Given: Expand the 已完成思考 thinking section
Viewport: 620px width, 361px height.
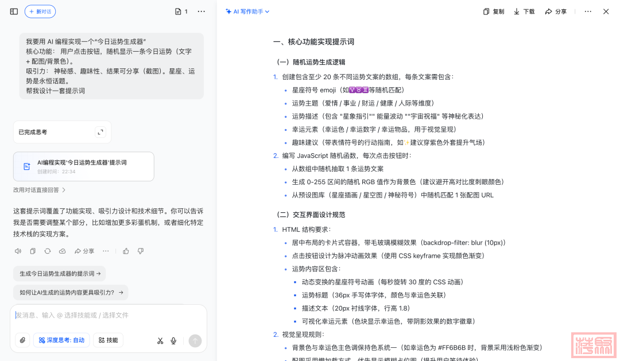Looking at the screenshot, I should pyautogui.click(x=100, y=132).
